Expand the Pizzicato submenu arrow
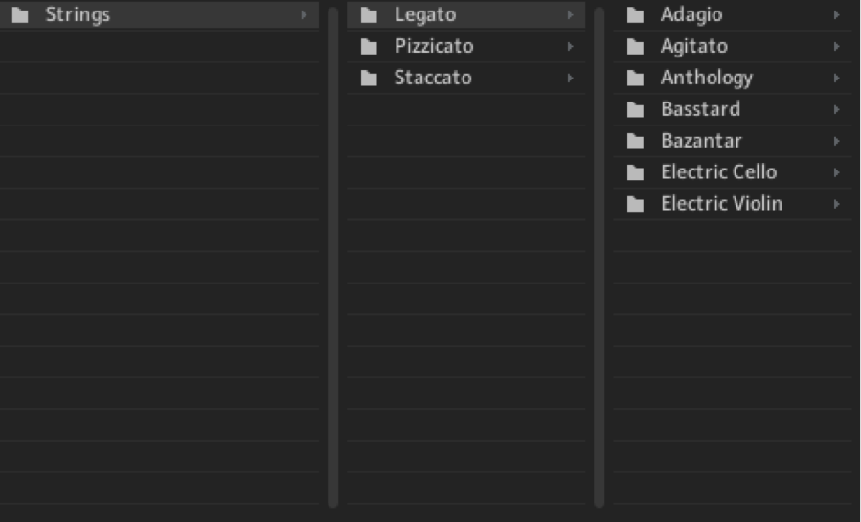This screenshot has height=522, width=861. [570, 47]
